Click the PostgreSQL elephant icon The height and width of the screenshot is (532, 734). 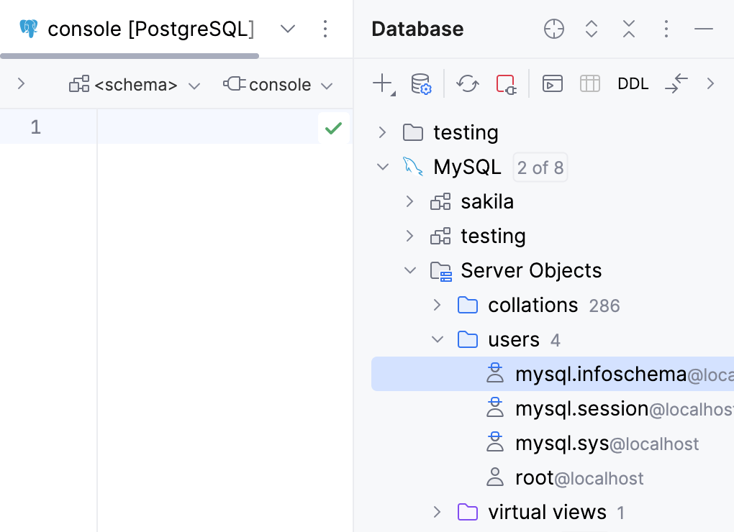[x=28, y=29]
